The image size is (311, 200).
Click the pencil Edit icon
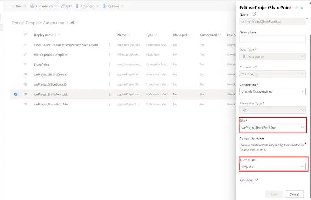[63, 6]
